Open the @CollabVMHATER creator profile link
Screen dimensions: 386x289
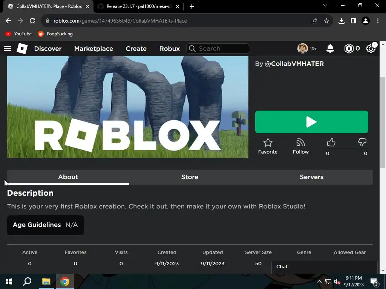tap(294, 64)
